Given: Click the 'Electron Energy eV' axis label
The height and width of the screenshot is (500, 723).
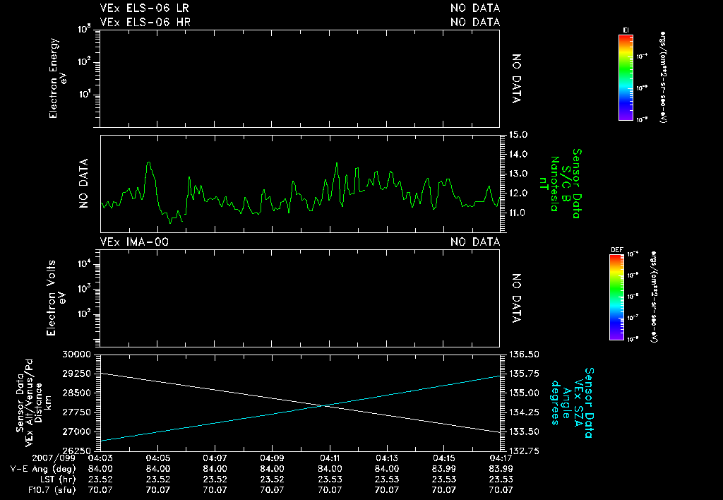Looking at the screenshot, I should tap(58, 78).
